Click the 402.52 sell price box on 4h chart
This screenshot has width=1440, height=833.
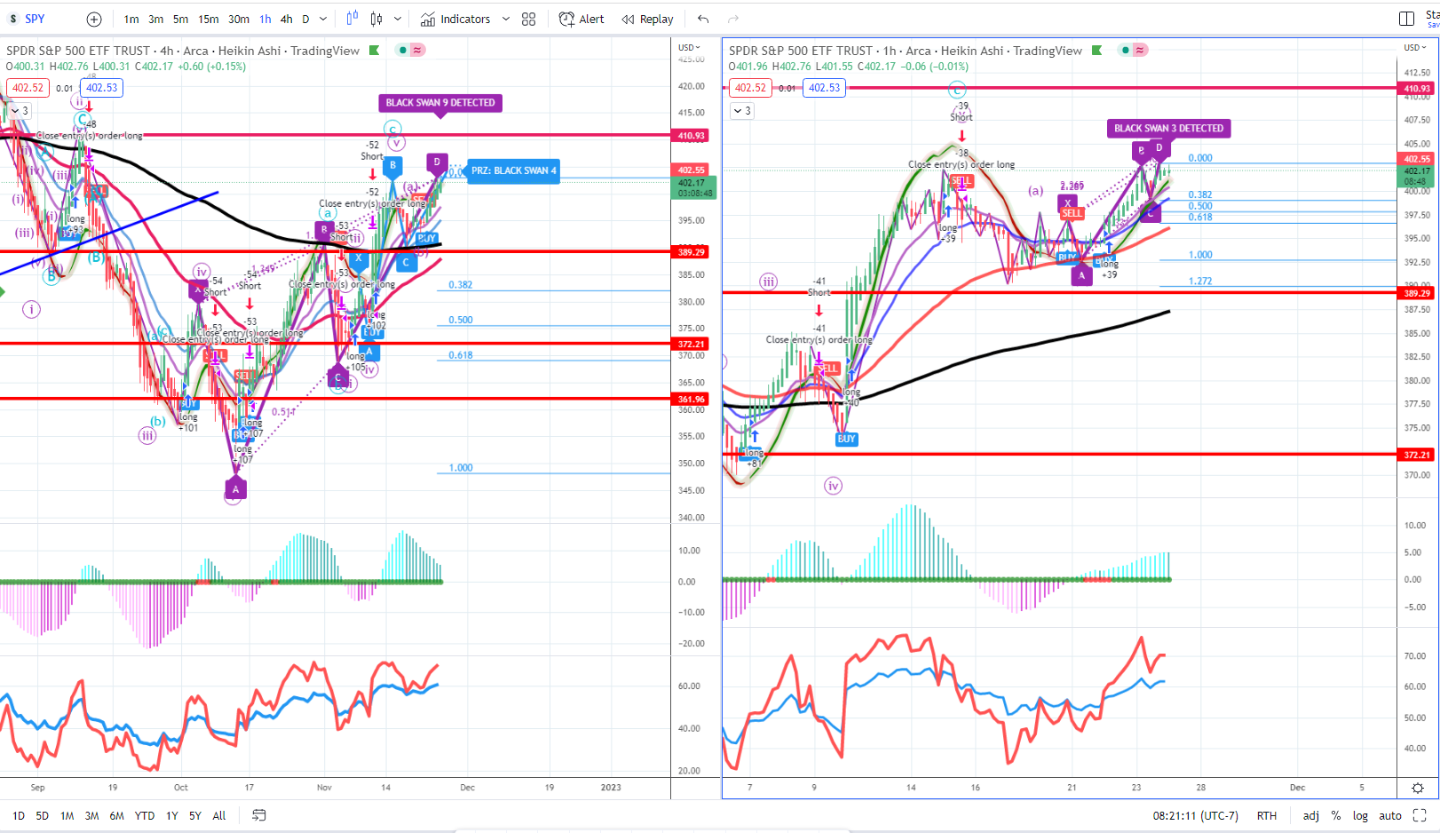[x=28, y=88]
